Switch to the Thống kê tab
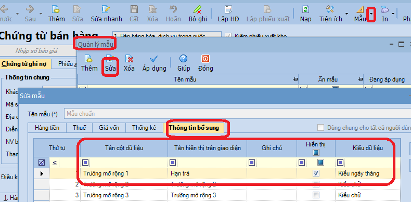This screenshot has width=411, height=202. pyautogui.click(x=144, y=128)
